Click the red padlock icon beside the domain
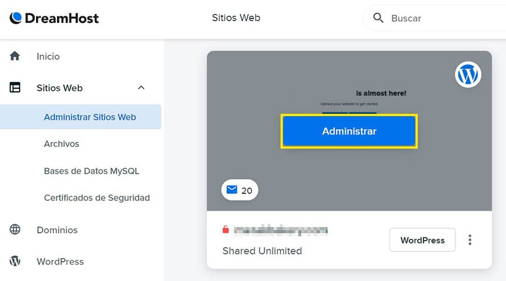 (x=226, y=230)
